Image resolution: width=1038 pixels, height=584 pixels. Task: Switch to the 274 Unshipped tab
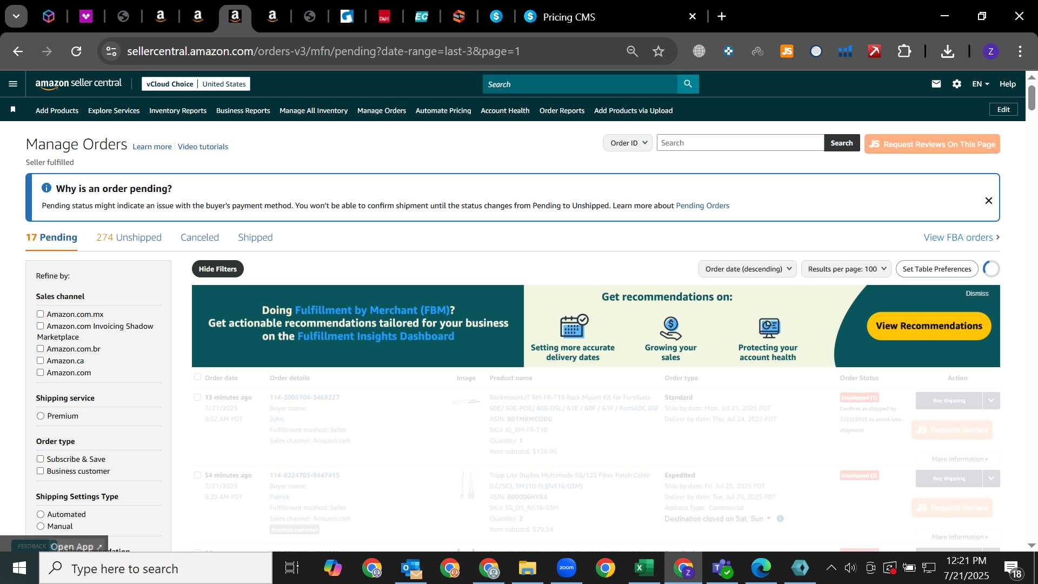129,237
